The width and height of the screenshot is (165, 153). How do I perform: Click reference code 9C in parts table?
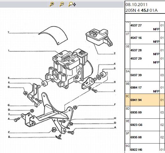127,96
